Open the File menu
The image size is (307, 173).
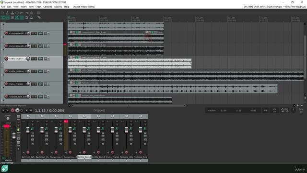3,7
